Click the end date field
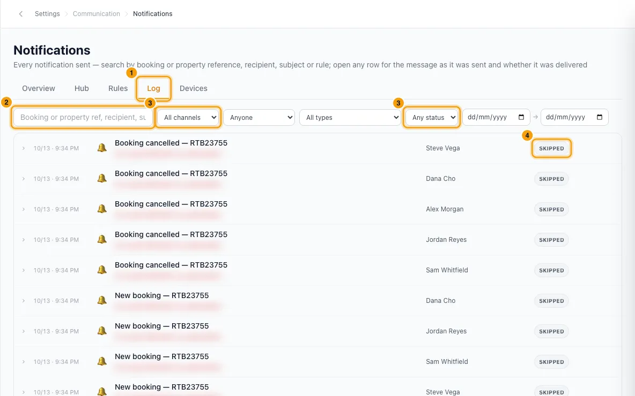Viewport: 635px width, 396px height. pos(574,117)
